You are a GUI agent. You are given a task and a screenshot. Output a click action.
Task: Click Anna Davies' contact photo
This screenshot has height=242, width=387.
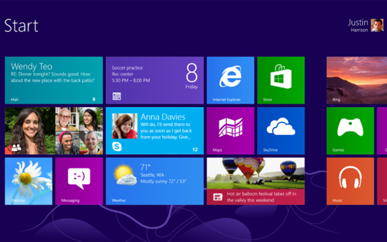[x=124, y=126]
